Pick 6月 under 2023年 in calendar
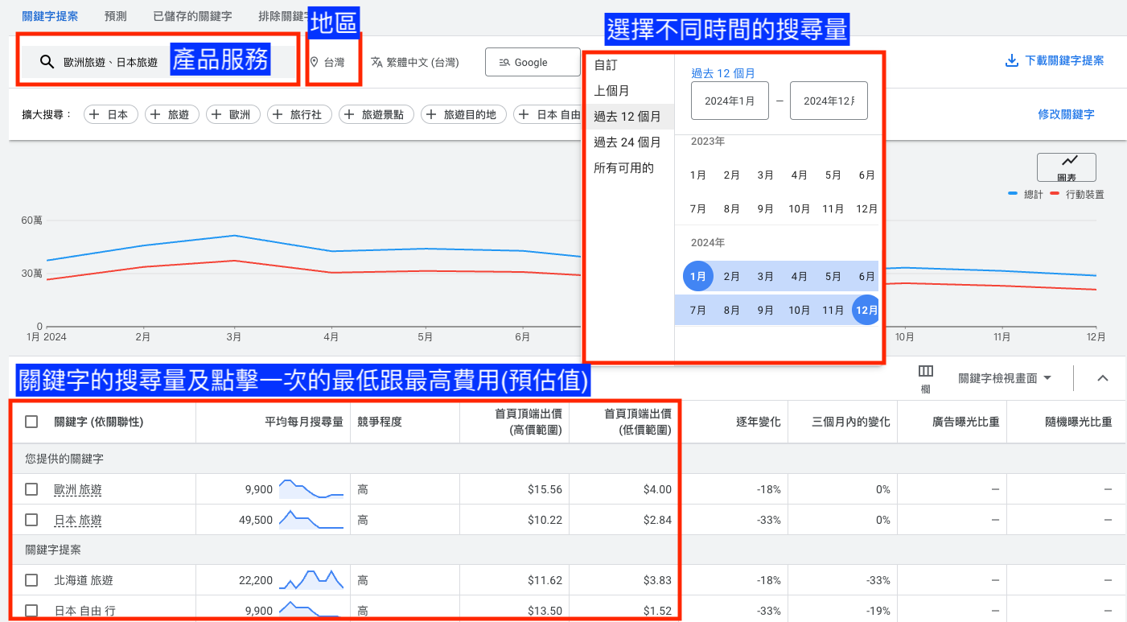Image resolution: width=1127 pixels, height=622 pixels. tap(866, 175)
